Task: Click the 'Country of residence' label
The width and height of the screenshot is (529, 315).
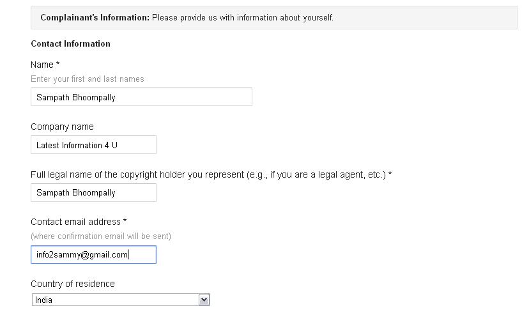Action: pyautogui.click(x=73, y=284)
